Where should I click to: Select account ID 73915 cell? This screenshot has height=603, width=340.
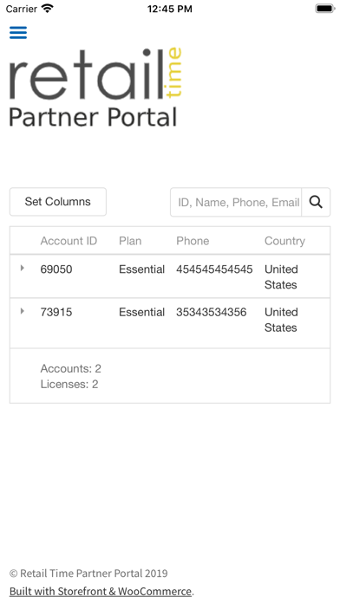click(56, 312)
